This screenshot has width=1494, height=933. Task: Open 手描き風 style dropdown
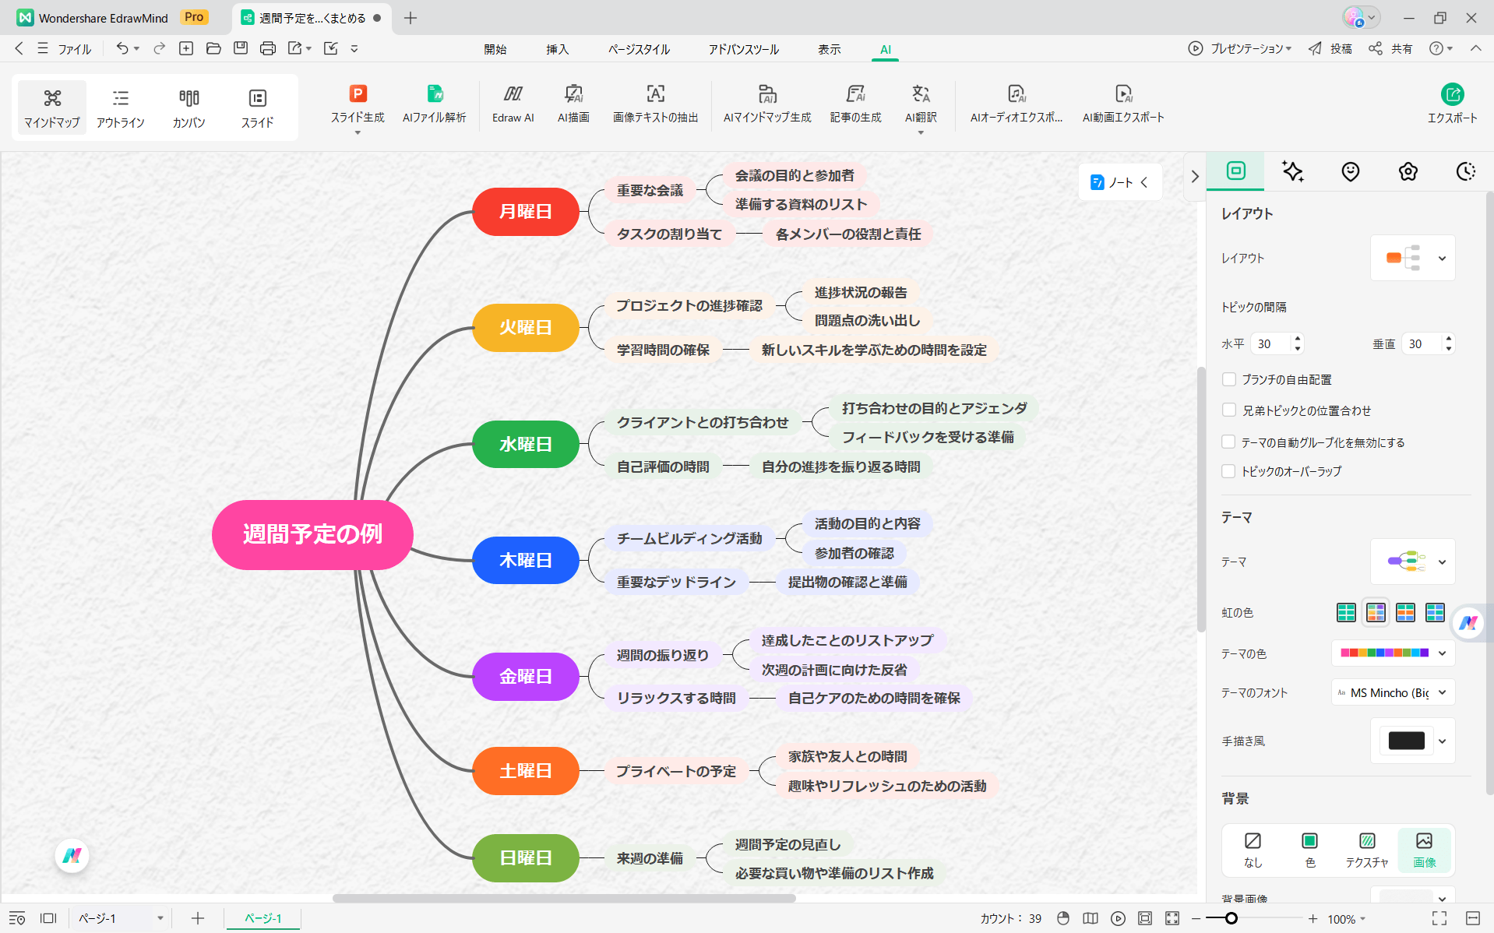(x=1442, y=741)
